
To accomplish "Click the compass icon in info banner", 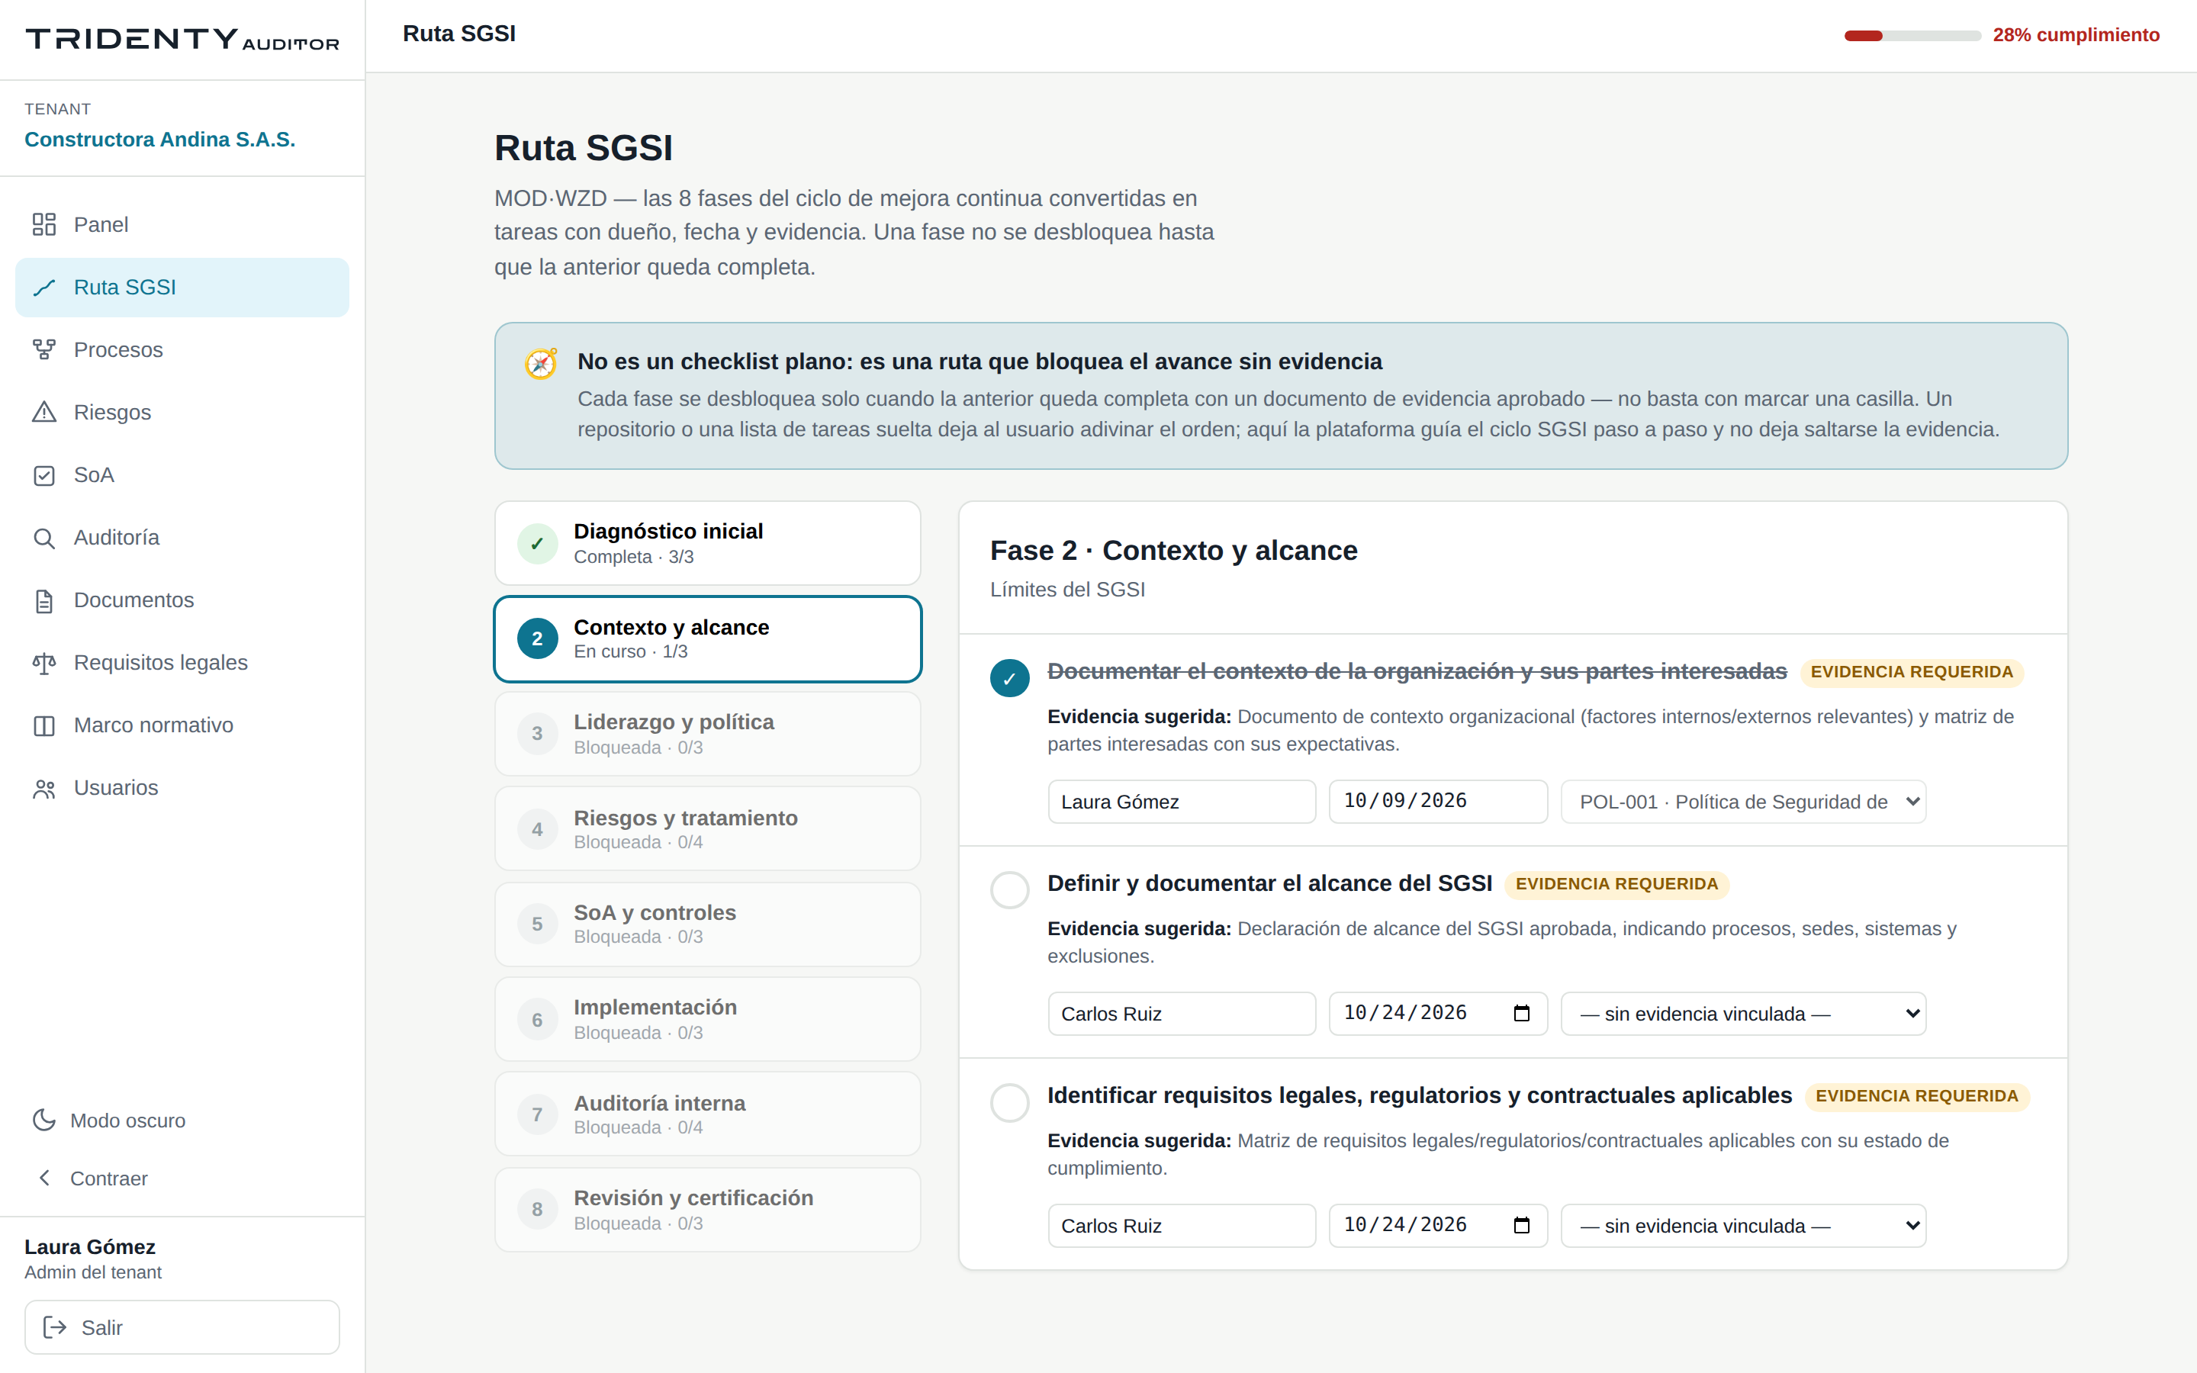I will point(541,363).
